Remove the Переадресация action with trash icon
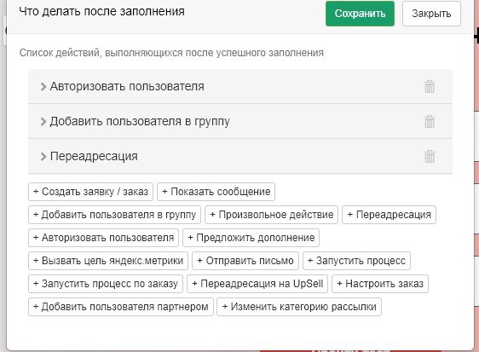Viewport: 479px width, 352px height. 430,157
